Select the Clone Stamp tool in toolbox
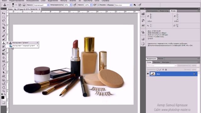 click(x=3, y=43)
